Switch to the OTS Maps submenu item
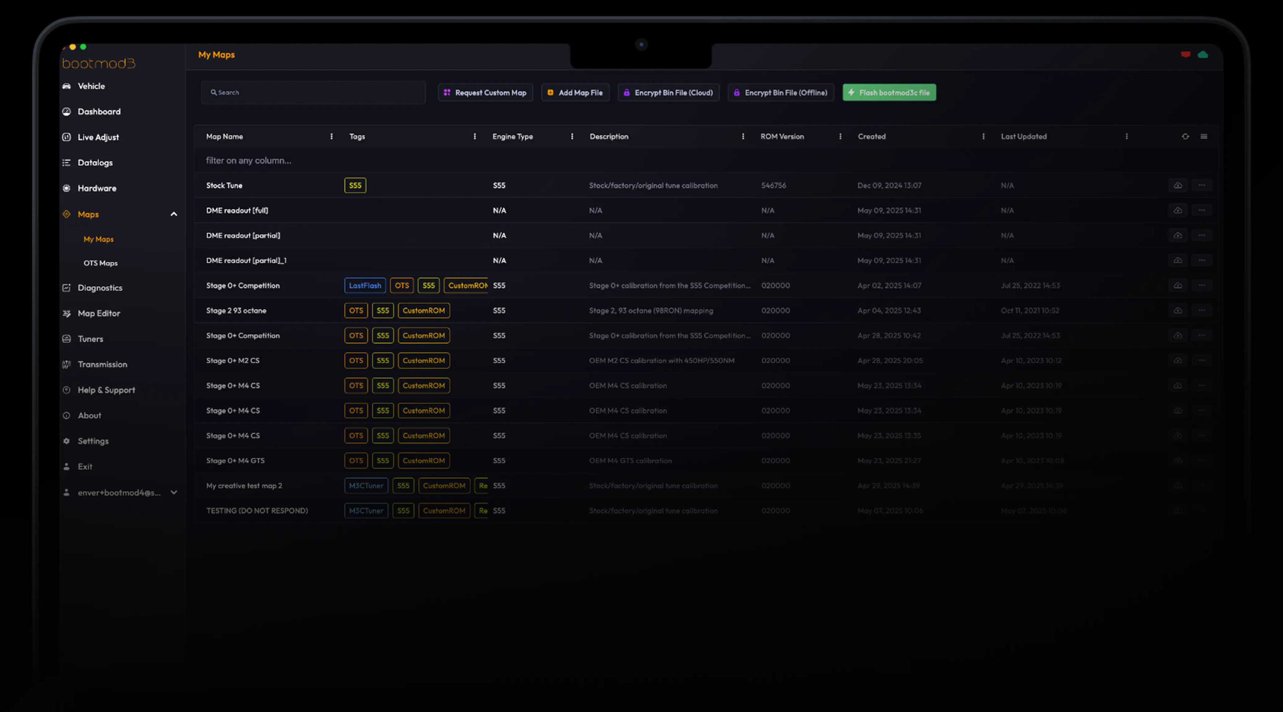1283x712 pixels. [x=101, y=263]
